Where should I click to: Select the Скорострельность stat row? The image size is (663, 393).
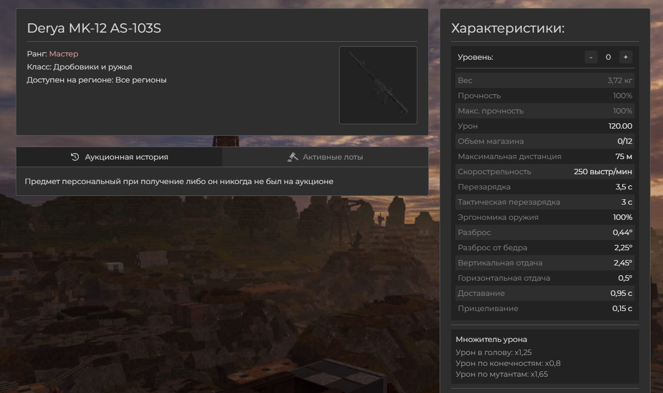(x=545, y=172)
